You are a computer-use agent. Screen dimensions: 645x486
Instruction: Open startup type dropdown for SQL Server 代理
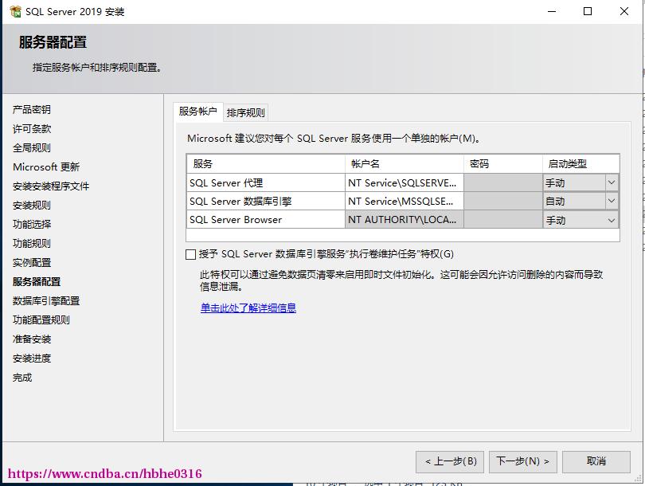pyautogui.click(x=612, y=182)
